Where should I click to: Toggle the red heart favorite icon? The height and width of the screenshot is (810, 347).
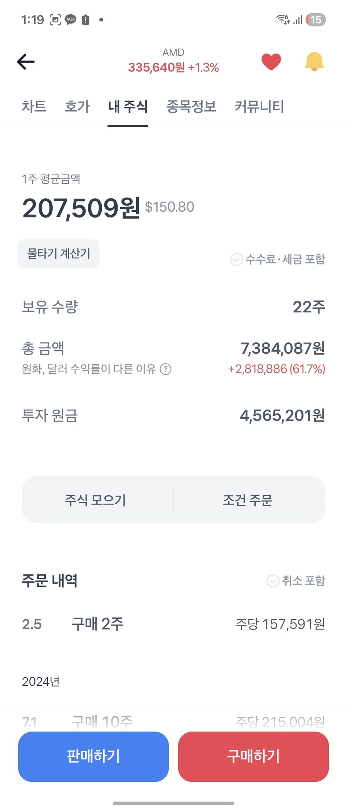click(x=271, y=62)
